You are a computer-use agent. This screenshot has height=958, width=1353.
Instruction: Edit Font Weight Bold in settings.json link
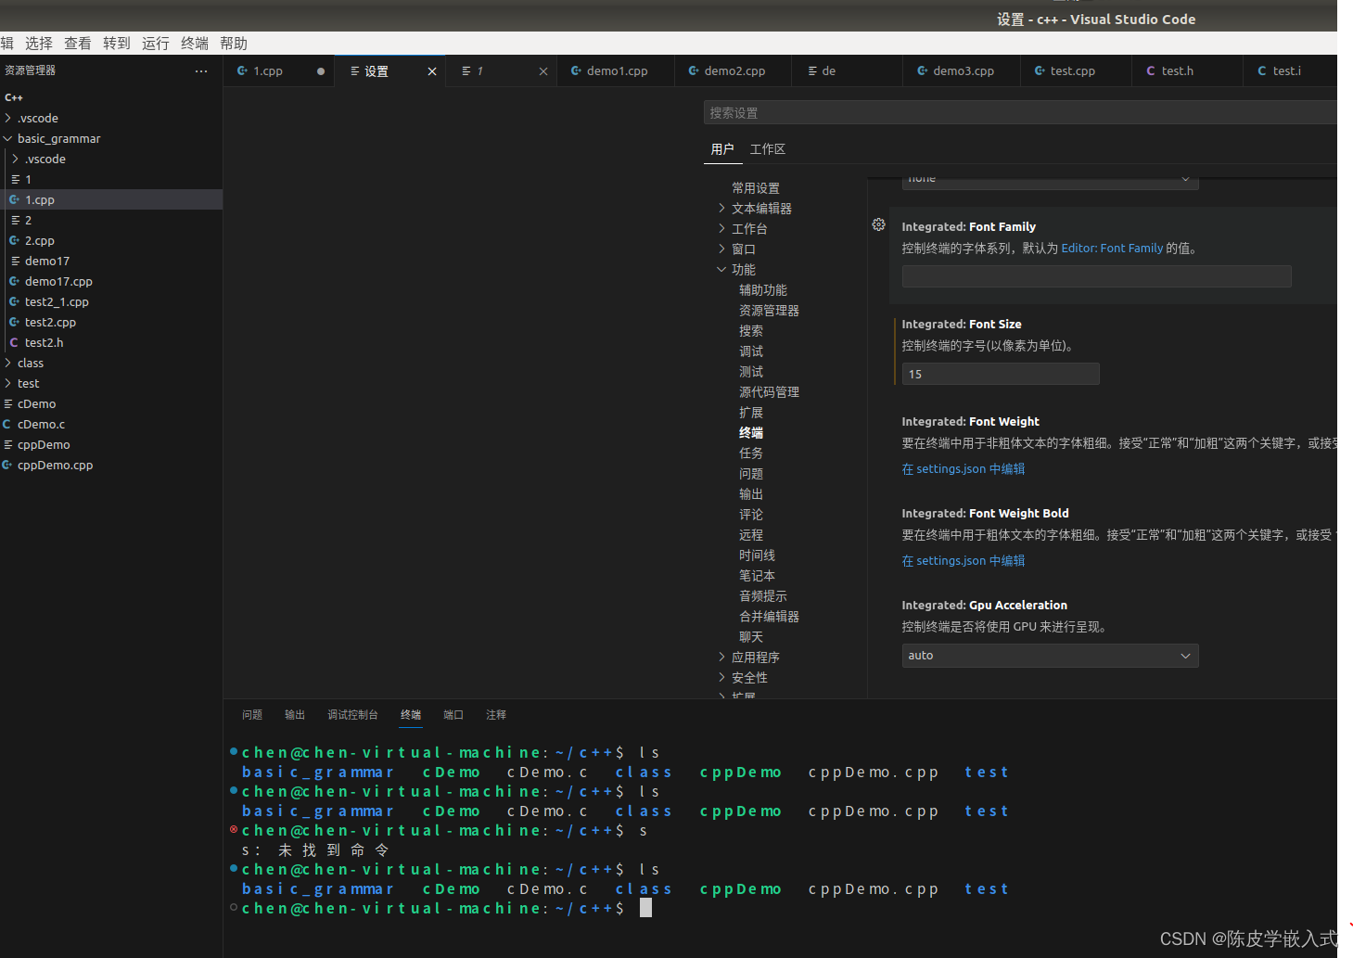(x=964, y=561)
